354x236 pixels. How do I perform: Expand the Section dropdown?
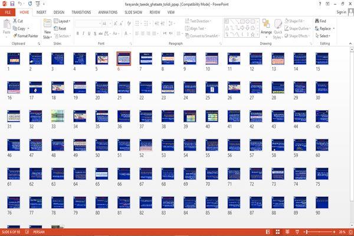point(63,35)
